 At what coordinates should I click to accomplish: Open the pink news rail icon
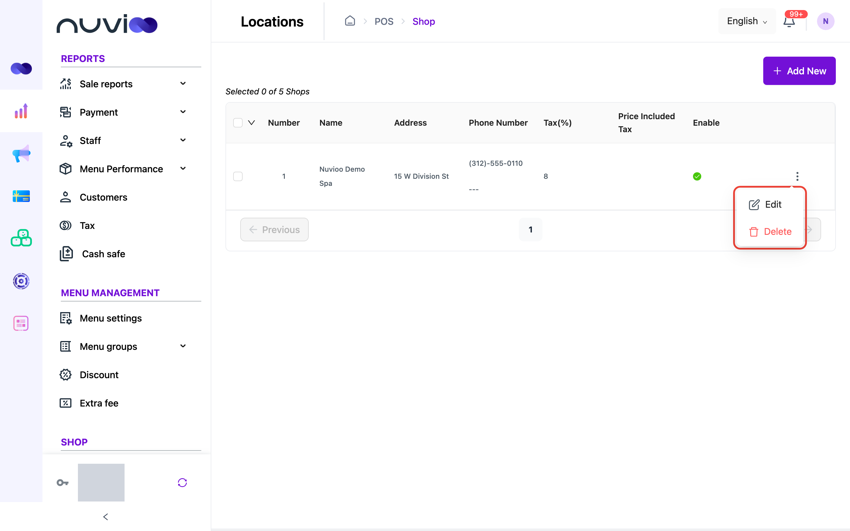(x=21, y=323)
